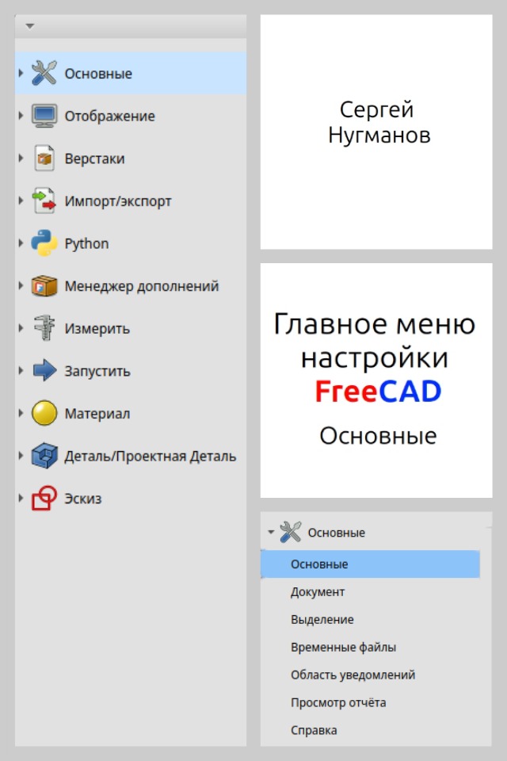
Task: Click the Python logo icon
Action: coord(44,243)
